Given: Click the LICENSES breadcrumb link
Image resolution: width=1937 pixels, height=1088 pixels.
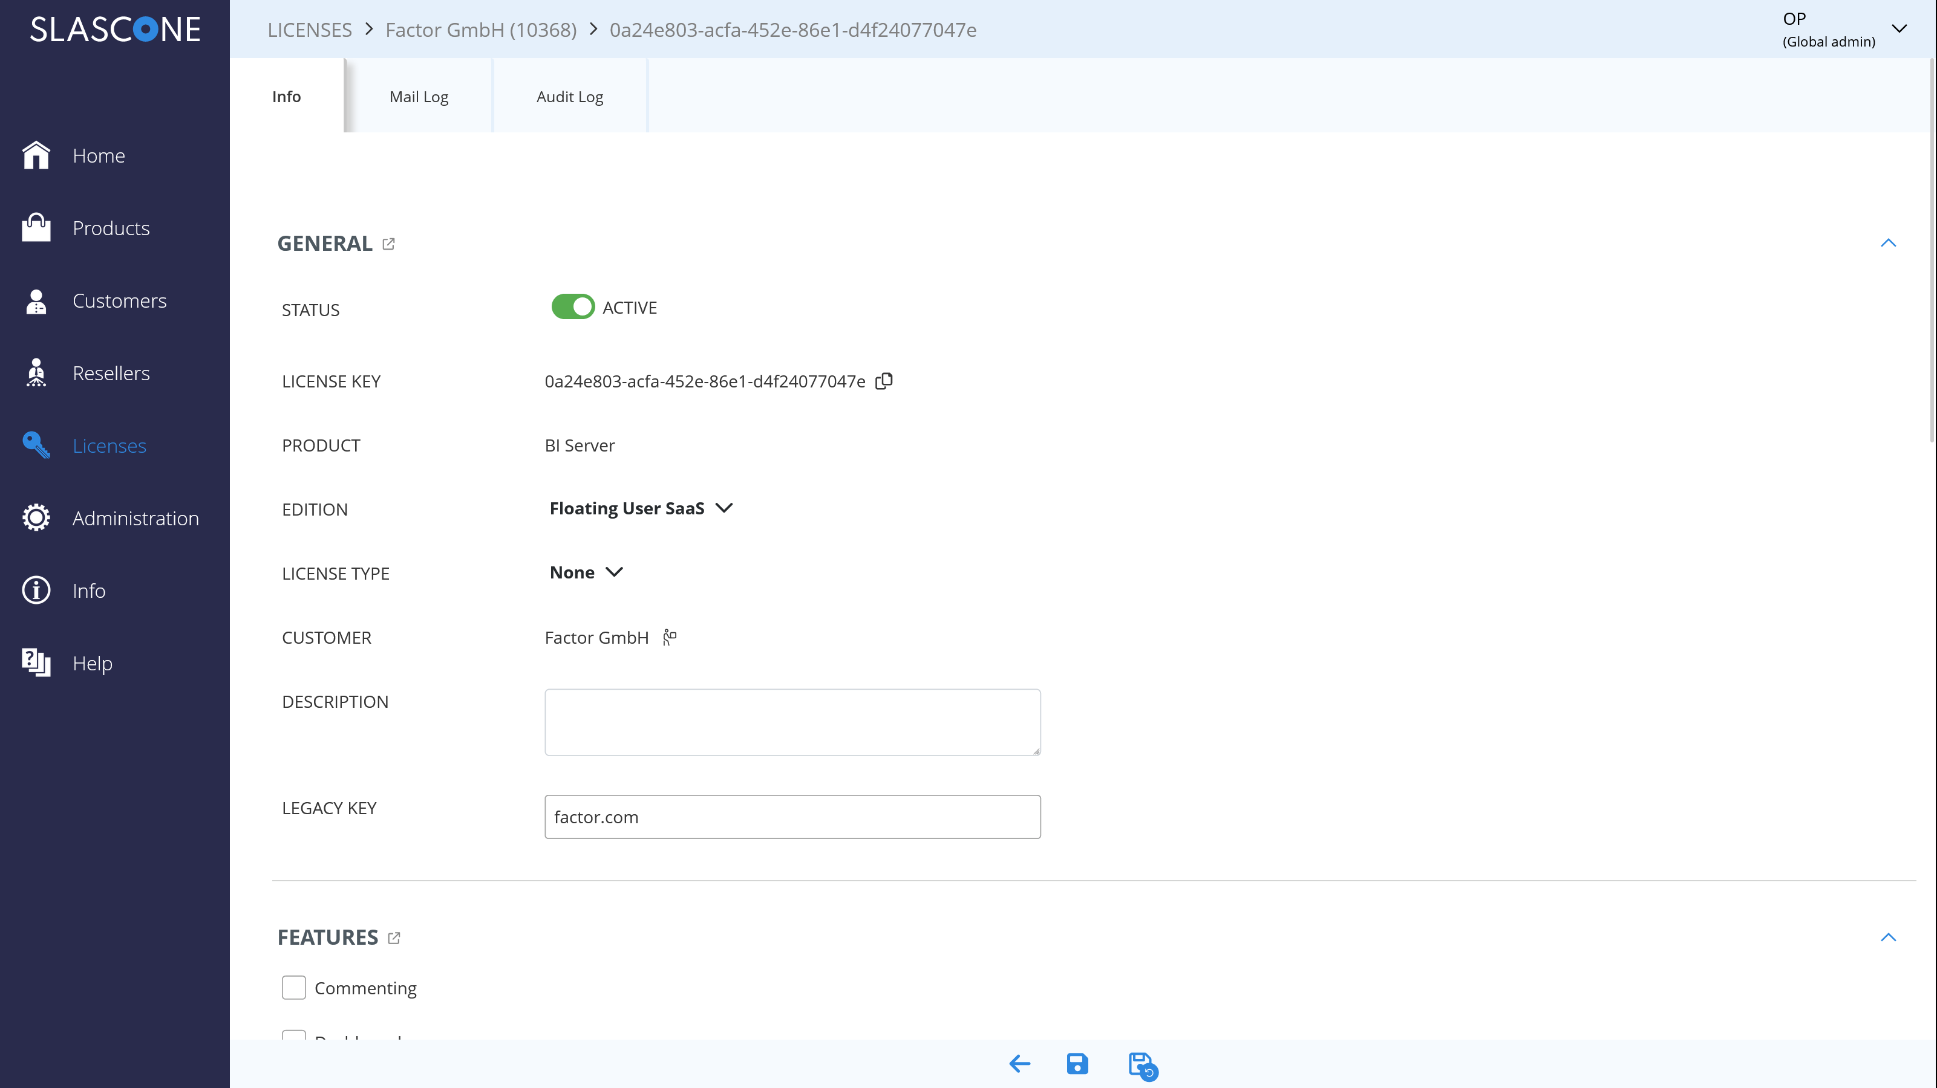Looking at the screenshot, I should (310, 29).
